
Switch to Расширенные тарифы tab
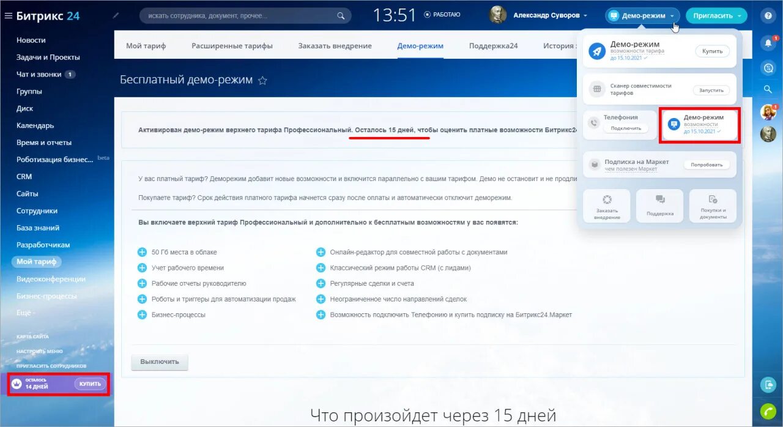point(232,46)
